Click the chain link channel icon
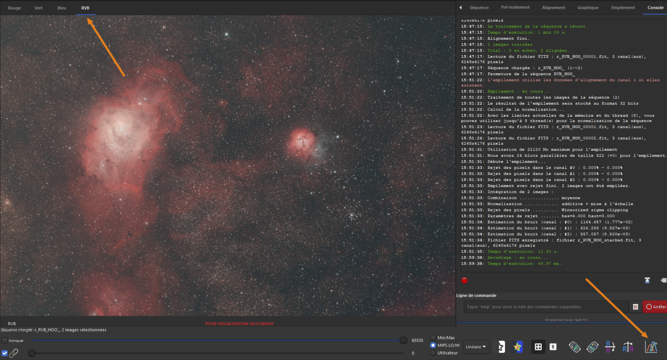 [x=14, y=353]
